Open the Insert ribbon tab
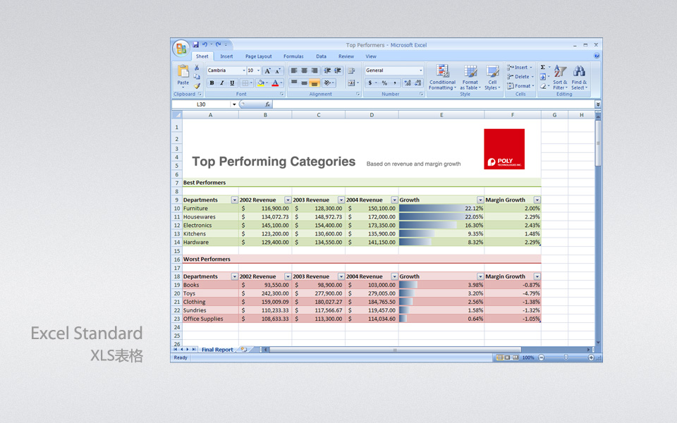 (226, 56)
